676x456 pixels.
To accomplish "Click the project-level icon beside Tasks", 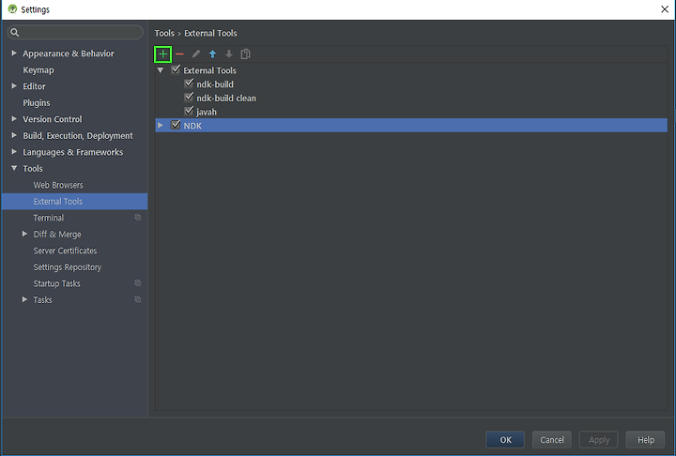I will click(138, 299).
